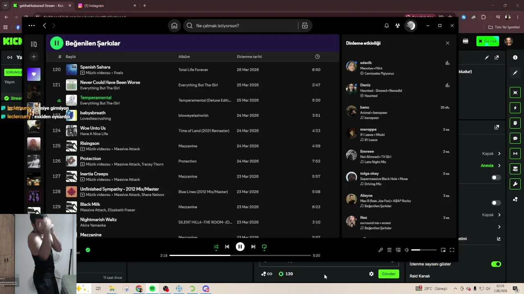Open the lyrics microphone icon
The height and width of the screenshot is (294, 524).
pyautogui.click(x=381, y=250)
